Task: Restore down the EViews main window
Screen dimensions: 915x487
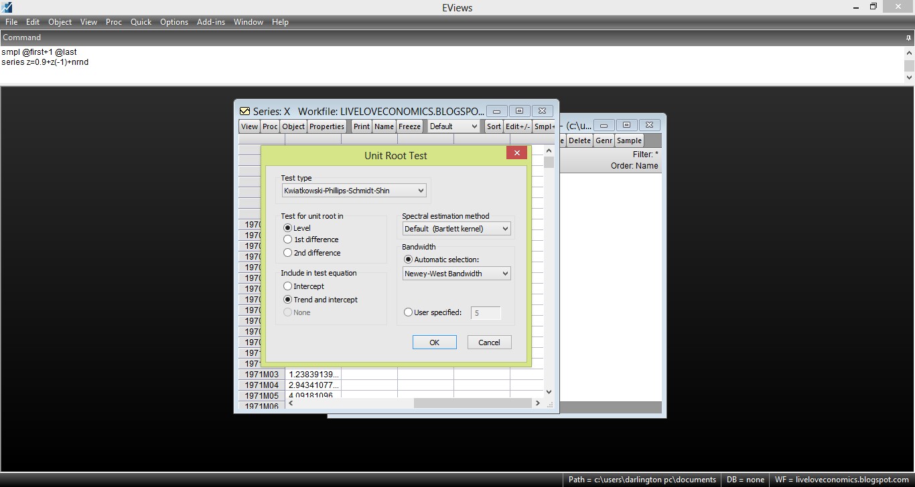Action: point(873,6)
